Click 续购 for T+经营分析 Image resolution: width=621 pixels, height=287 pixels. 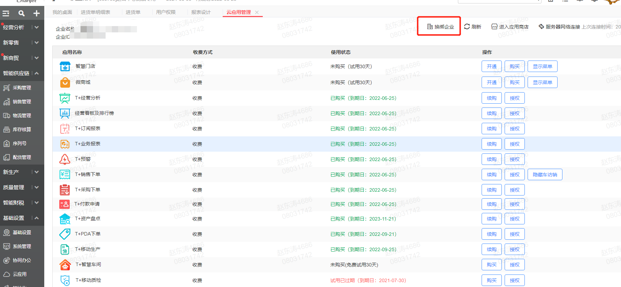click(492, 98)
